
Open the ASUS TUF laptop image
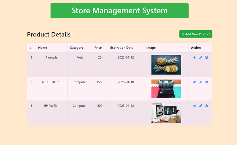pyautogui.click(x=166, y=89)
